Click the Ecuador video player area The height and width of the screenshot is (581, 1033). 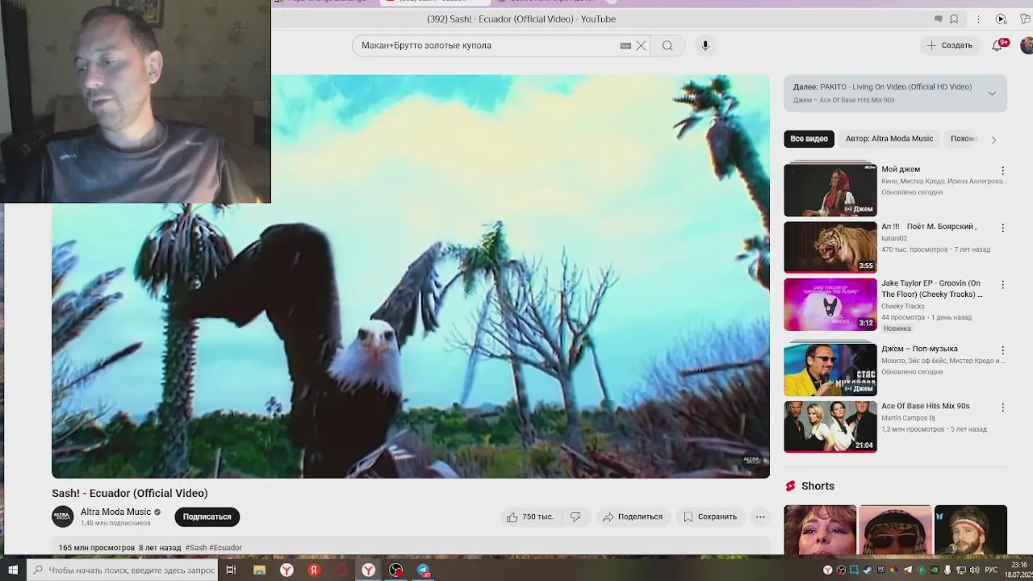pos(411,277)
